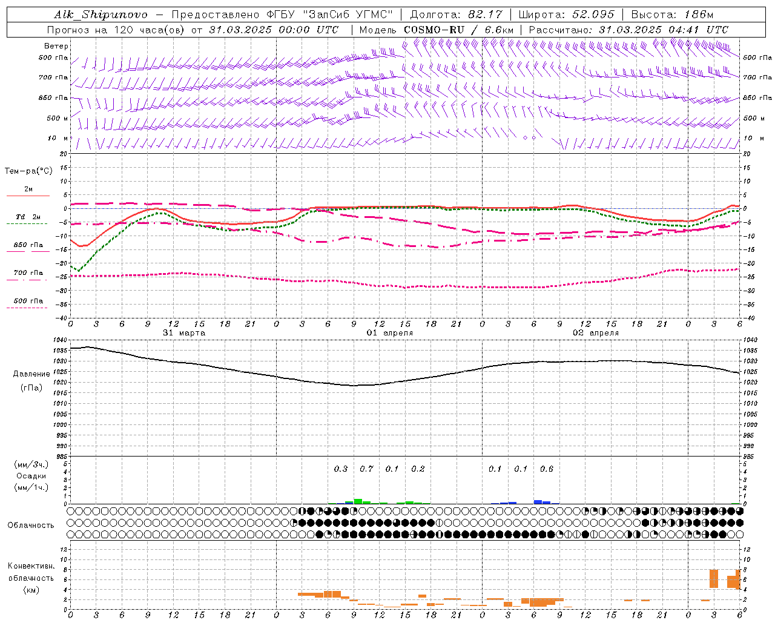Select the model name COSMO-RU / 6.6км
This screenshot has width=775, height=620.
point(458,30)
